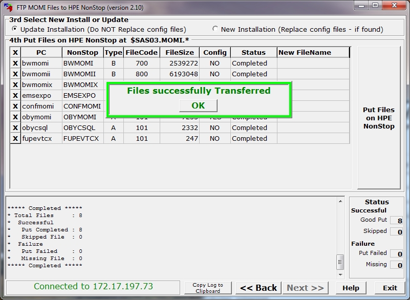Copy Log to Clipboard
Viewport: 410px width, 300px height.
coord(208,288)
